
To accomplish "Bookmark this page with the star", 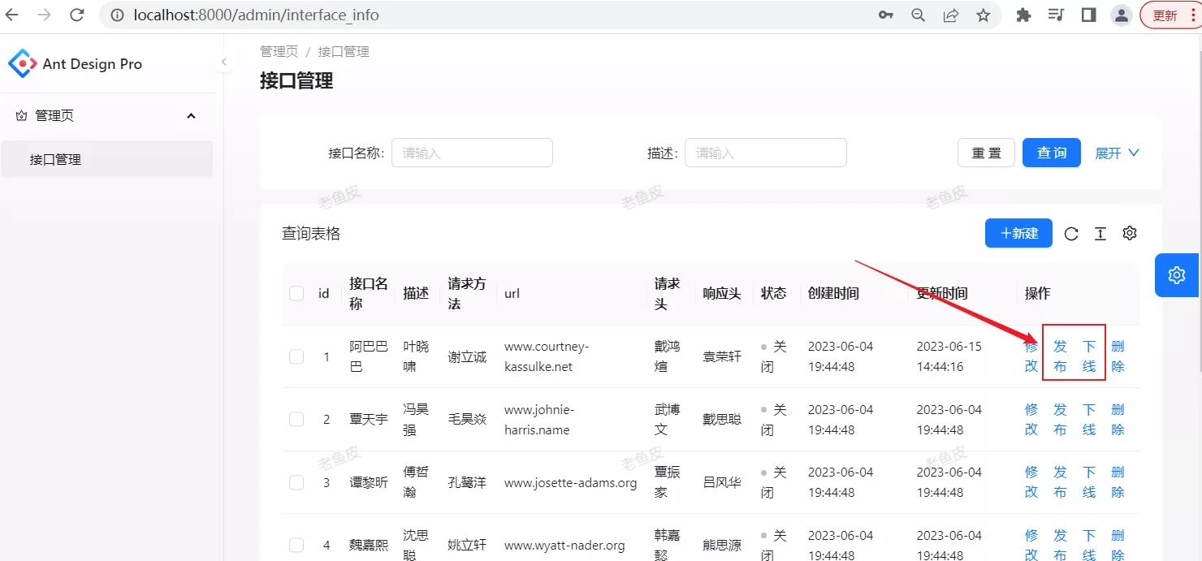I will pyautogui.click(x=983, y=15).
